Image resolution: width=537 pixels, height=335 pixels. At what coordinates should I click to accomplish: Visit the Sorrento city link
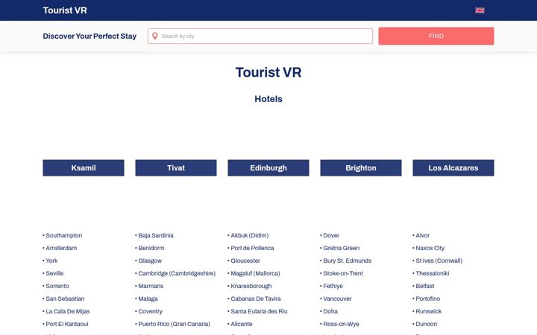[x=57, y=286]
